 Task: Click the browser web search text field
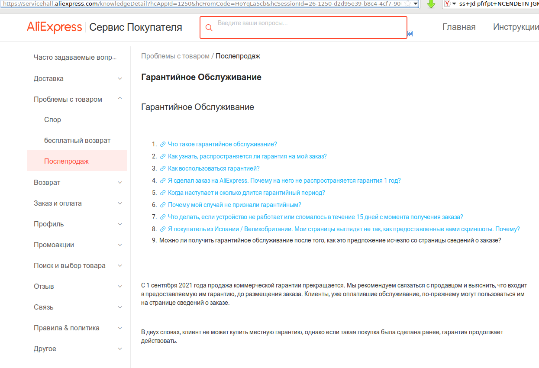point(498,4)
